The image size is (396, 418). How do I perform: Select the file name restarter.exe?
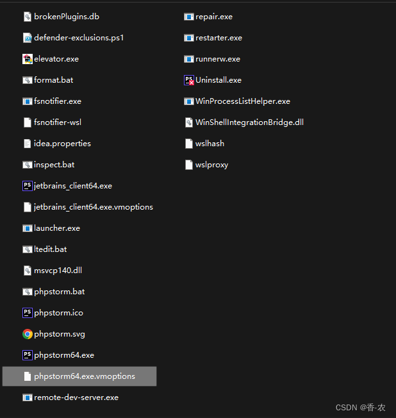219,38
